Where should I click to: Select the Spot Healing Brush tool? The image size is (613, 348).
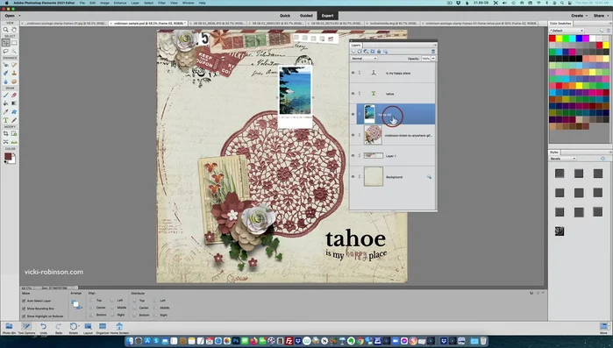(14, 65)
